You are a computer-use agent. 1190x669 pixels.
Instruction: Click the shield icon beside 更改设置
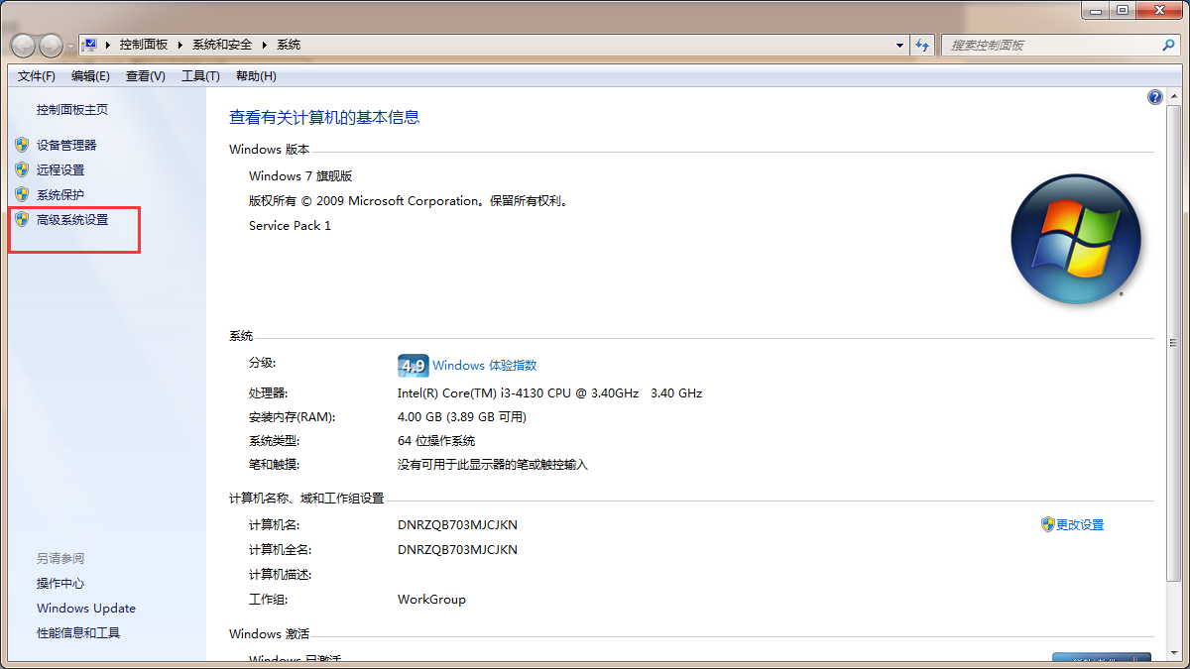tap(1047, 524)
